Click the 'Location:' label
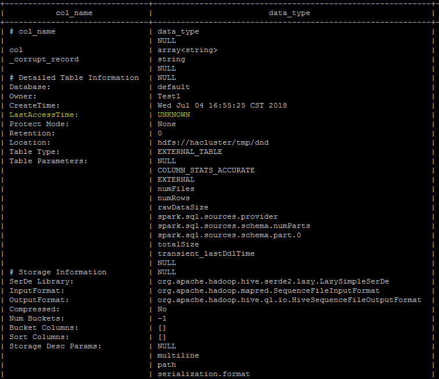The width and height of the screenshot is (439, 379). [x=30, y=142]
